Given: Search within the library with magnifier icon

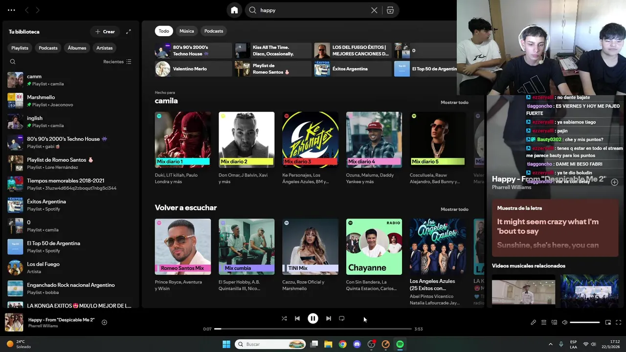Looking at the screenshot, I should [13, 62].
